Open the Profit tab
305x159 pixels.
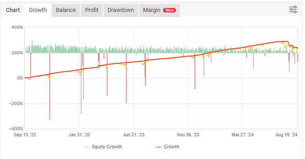tap(92, 10)
